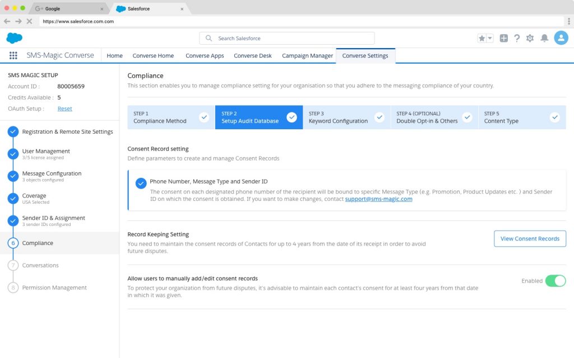Viewport: 574px width, 358px height.
Task: Go to Step 5 Content Type
Action: [x=522, y=117]
